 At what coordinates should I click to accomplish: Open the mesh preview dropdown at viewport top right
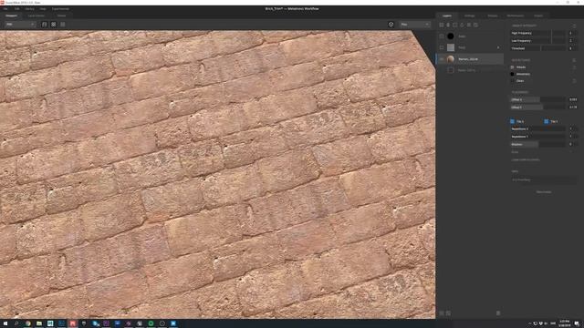point(415,25)
